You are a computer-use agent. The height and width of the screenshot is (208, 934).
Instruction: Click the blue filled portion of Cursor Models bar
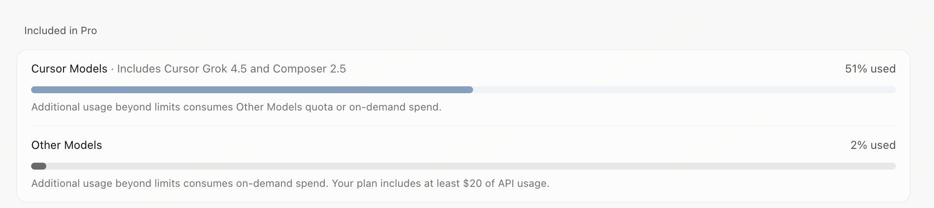coord(252,90)
